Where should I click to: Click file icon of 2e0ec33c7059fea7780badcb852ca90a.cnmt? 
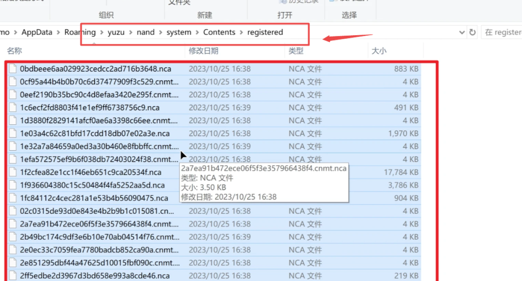tap(13, 250)
